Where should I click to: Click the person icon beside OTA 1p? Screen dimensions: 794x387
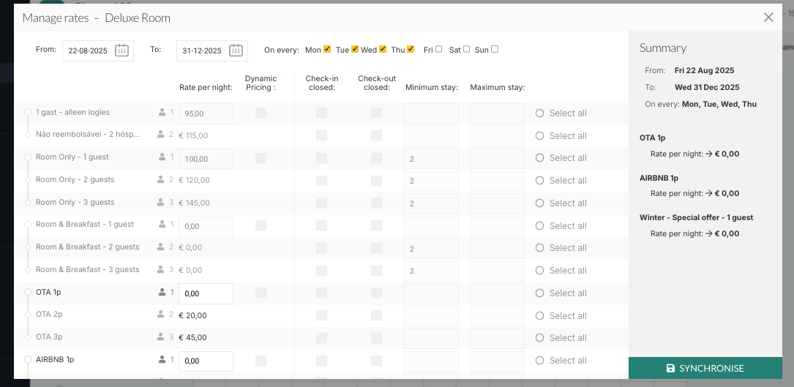pyautogui.click(x=162, y=293)
